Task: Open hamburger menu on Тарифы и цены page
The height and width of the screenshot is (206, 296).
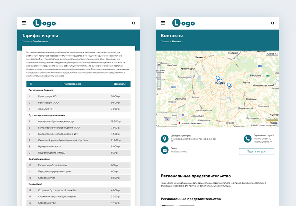Action: [x=24, y=23]
